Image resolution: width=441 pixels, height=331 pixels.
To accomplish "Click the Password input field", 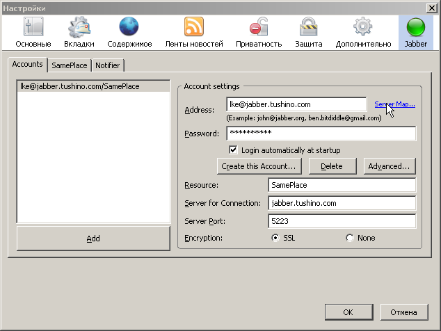I will [x=321, y=133].
